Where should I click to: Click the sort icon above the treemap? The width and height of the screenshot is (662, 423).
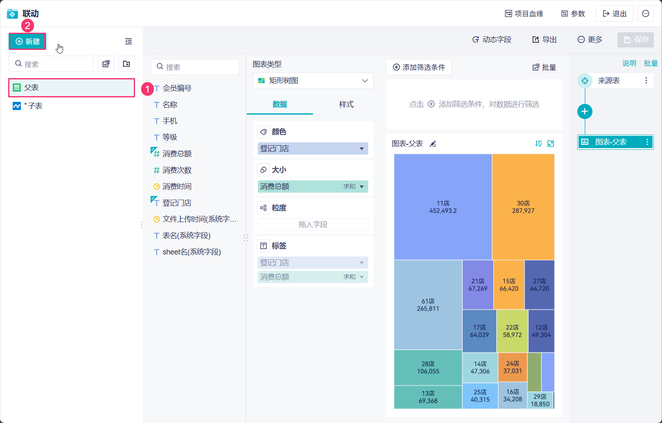(538, 144)
